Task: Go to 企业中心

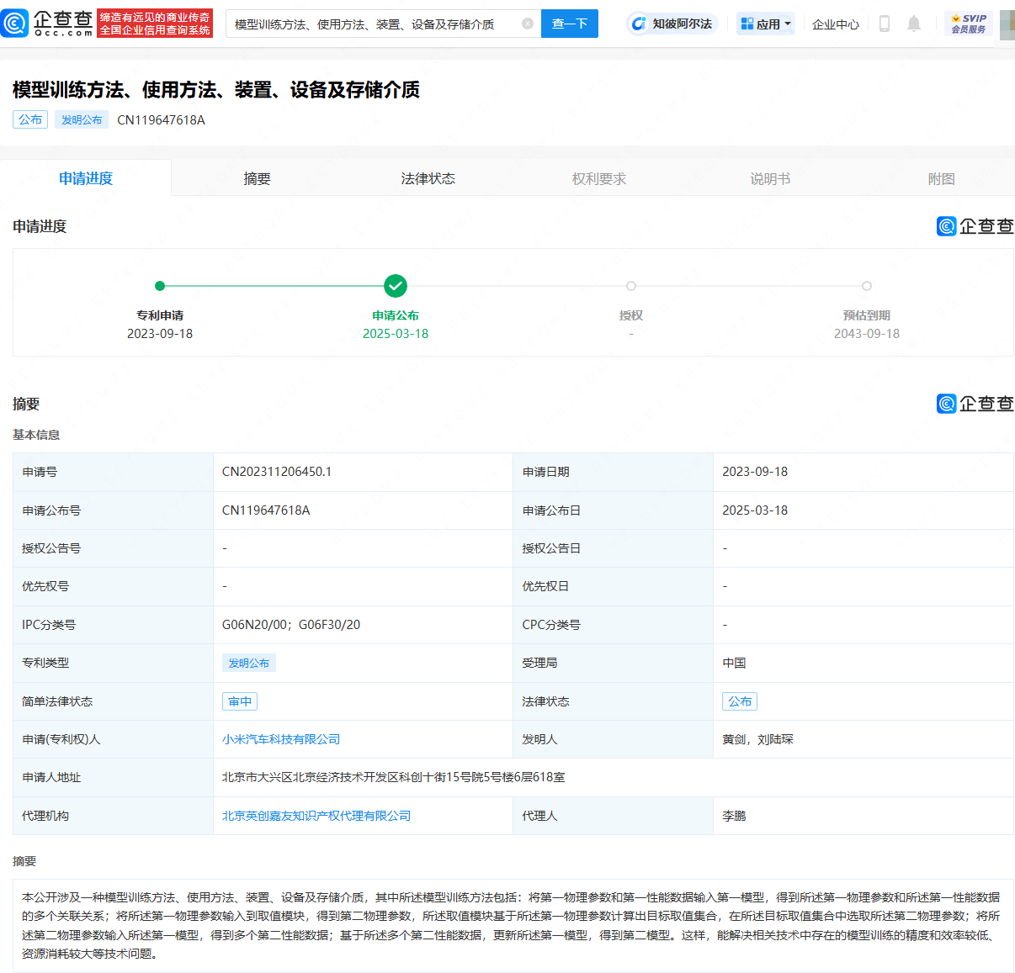Action: (x=836, y=24)
